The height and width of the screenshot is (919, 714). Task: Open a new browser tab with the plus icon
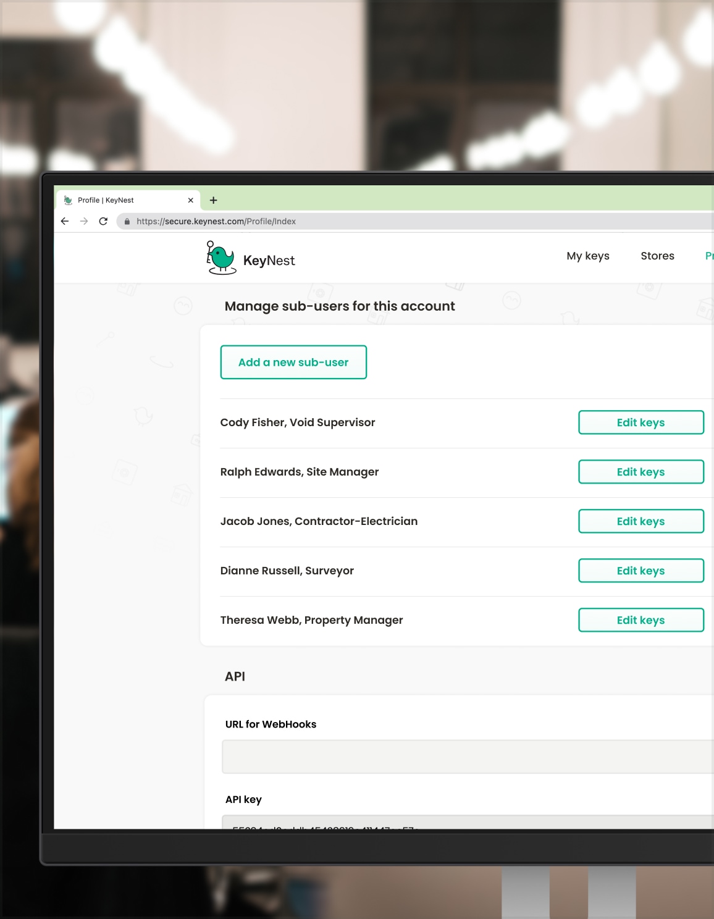tap(213, 200)
